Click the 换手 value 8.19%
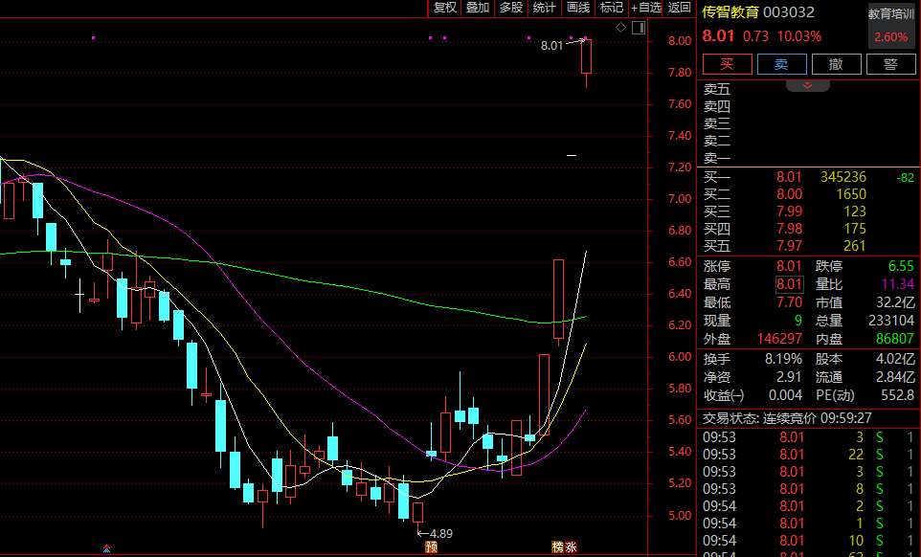This screenshot has height=557, width=921. (783, 359)
